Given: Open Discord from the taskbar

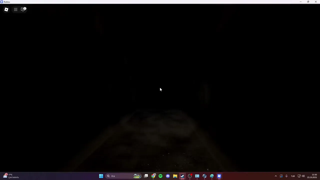Looking at the screenshot, I should click(x=168, y=176).
